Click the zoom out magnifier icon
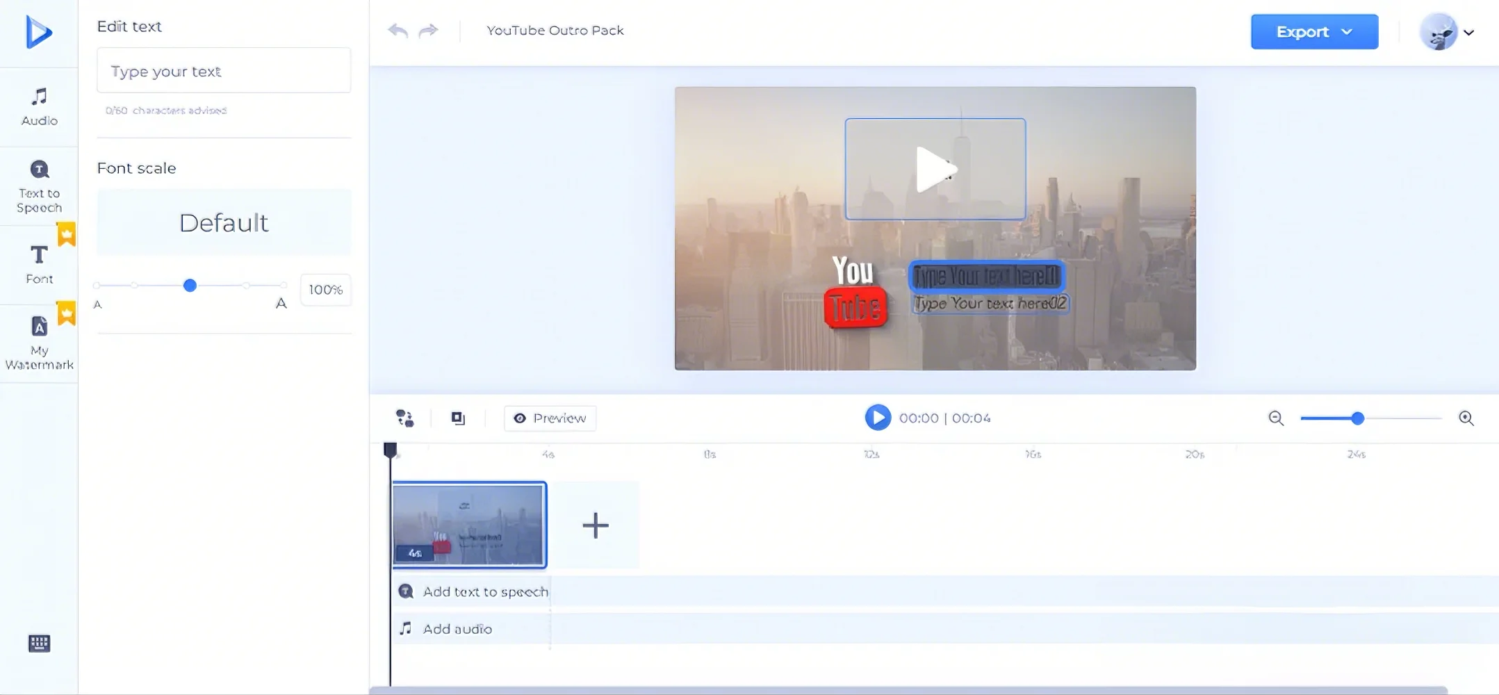Screen dimensions: 1499x695 point(1277,418)
